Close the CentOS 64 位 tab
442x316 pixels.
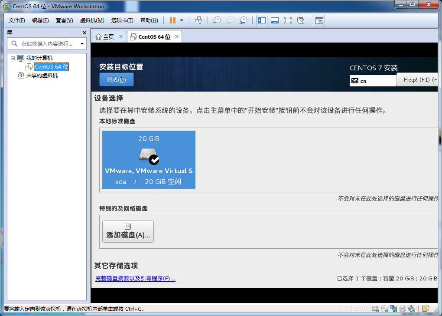pyautogui.click(x=177, y=36)
